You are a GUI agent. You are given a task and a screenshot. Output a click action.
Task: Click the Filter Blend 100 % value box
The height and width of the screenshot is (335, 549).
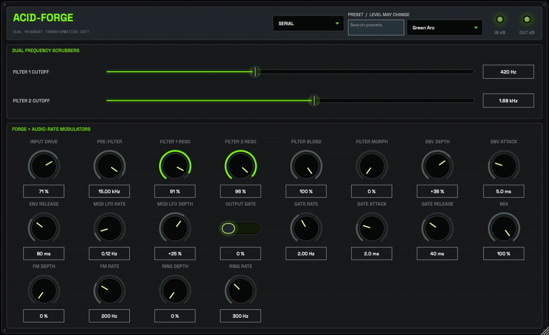pyautogui.click(x=306, y=191)
